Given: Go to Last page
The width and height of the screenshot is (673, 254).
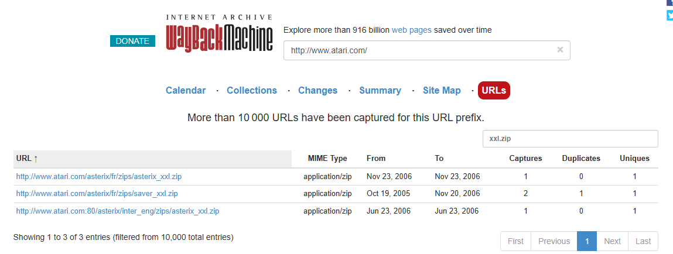Looking at the screenshot, I should click(643, 241).
